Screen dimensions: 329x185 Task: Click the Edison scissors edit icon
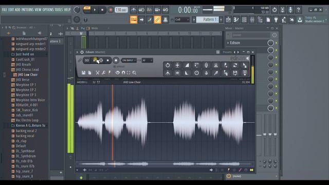point(97,72)
